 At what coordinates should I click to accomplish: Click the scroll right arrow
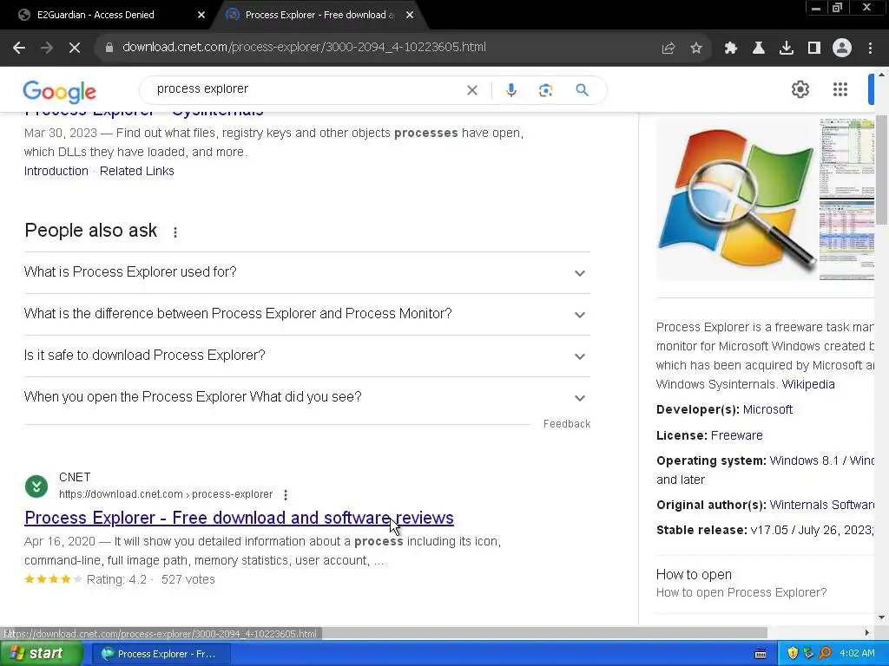[x=867, y=632]
